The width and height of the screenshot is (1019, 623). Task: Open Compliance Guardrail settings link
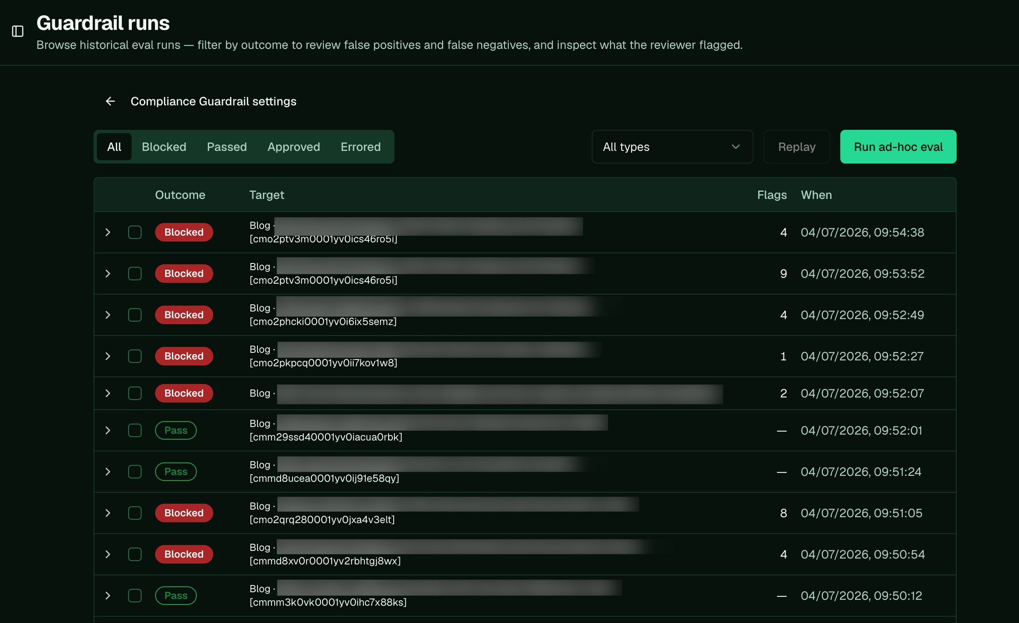point(213,101)
